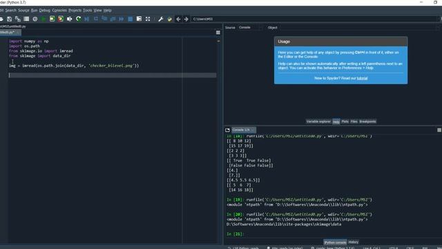This screenshot has height=249, width=442.
Task: Open the editor pane options menu icon
Action: pos(218,33)
